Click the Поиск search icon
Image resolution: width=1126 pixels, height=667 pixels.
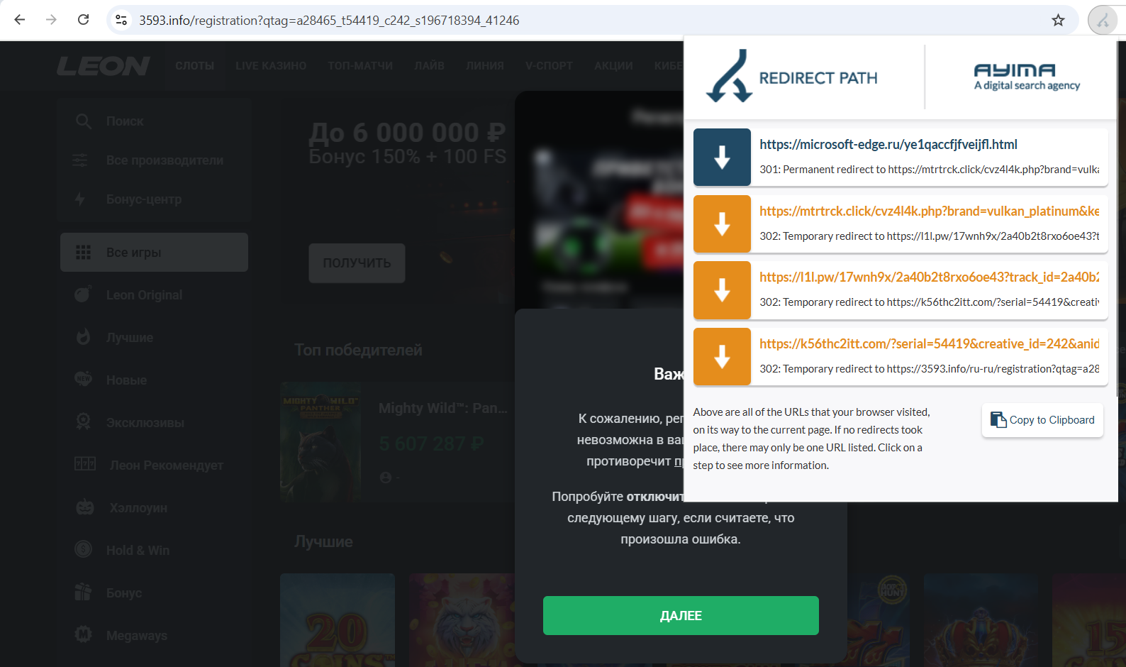pyautogui.click(x=84, y=121)
